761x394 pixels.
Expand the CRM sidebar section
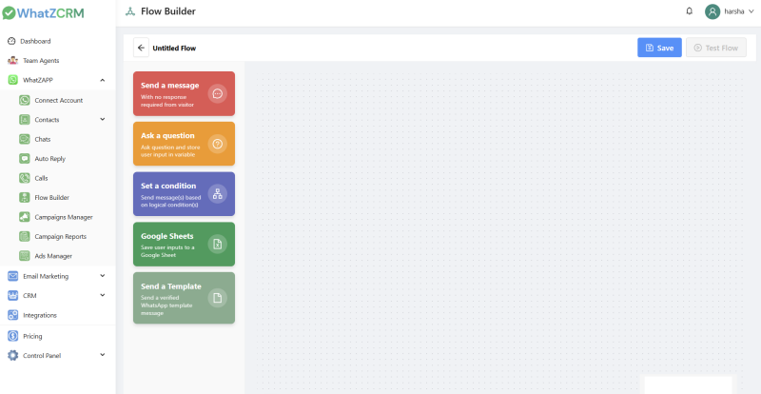coord(102,296)
